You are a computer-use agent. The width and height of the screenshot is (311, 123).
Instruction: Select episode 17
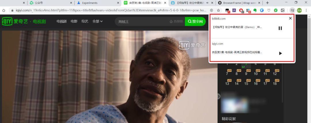coord(265,84)
